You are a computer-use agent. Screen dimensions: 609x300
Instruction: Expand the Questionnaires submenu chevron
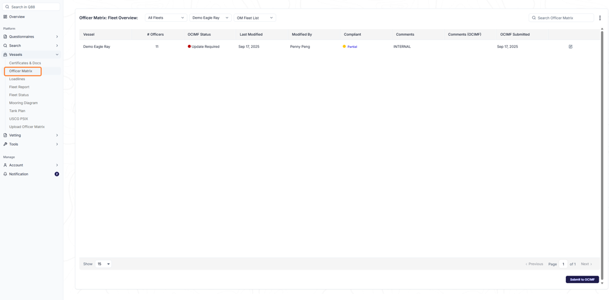pos(57,37)
